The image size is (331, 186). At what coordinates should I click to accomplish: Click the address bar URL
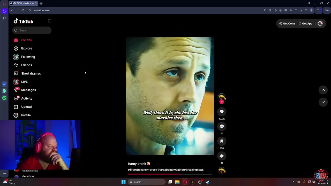point(42,10)
